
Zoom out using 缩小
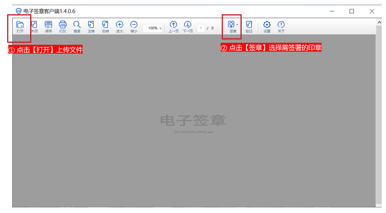pos(134,27)
